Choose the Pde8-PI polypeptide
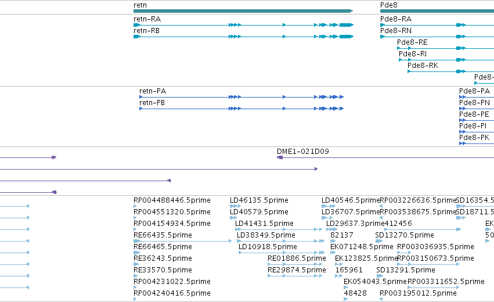This screenshot has width=494, height=302. (x=473, y=126)
